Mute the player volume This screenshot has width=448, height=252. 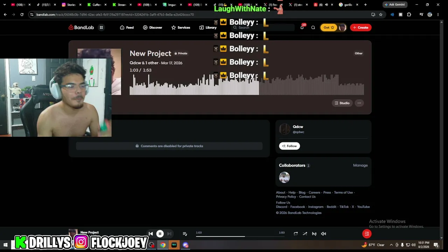(323, 234)
